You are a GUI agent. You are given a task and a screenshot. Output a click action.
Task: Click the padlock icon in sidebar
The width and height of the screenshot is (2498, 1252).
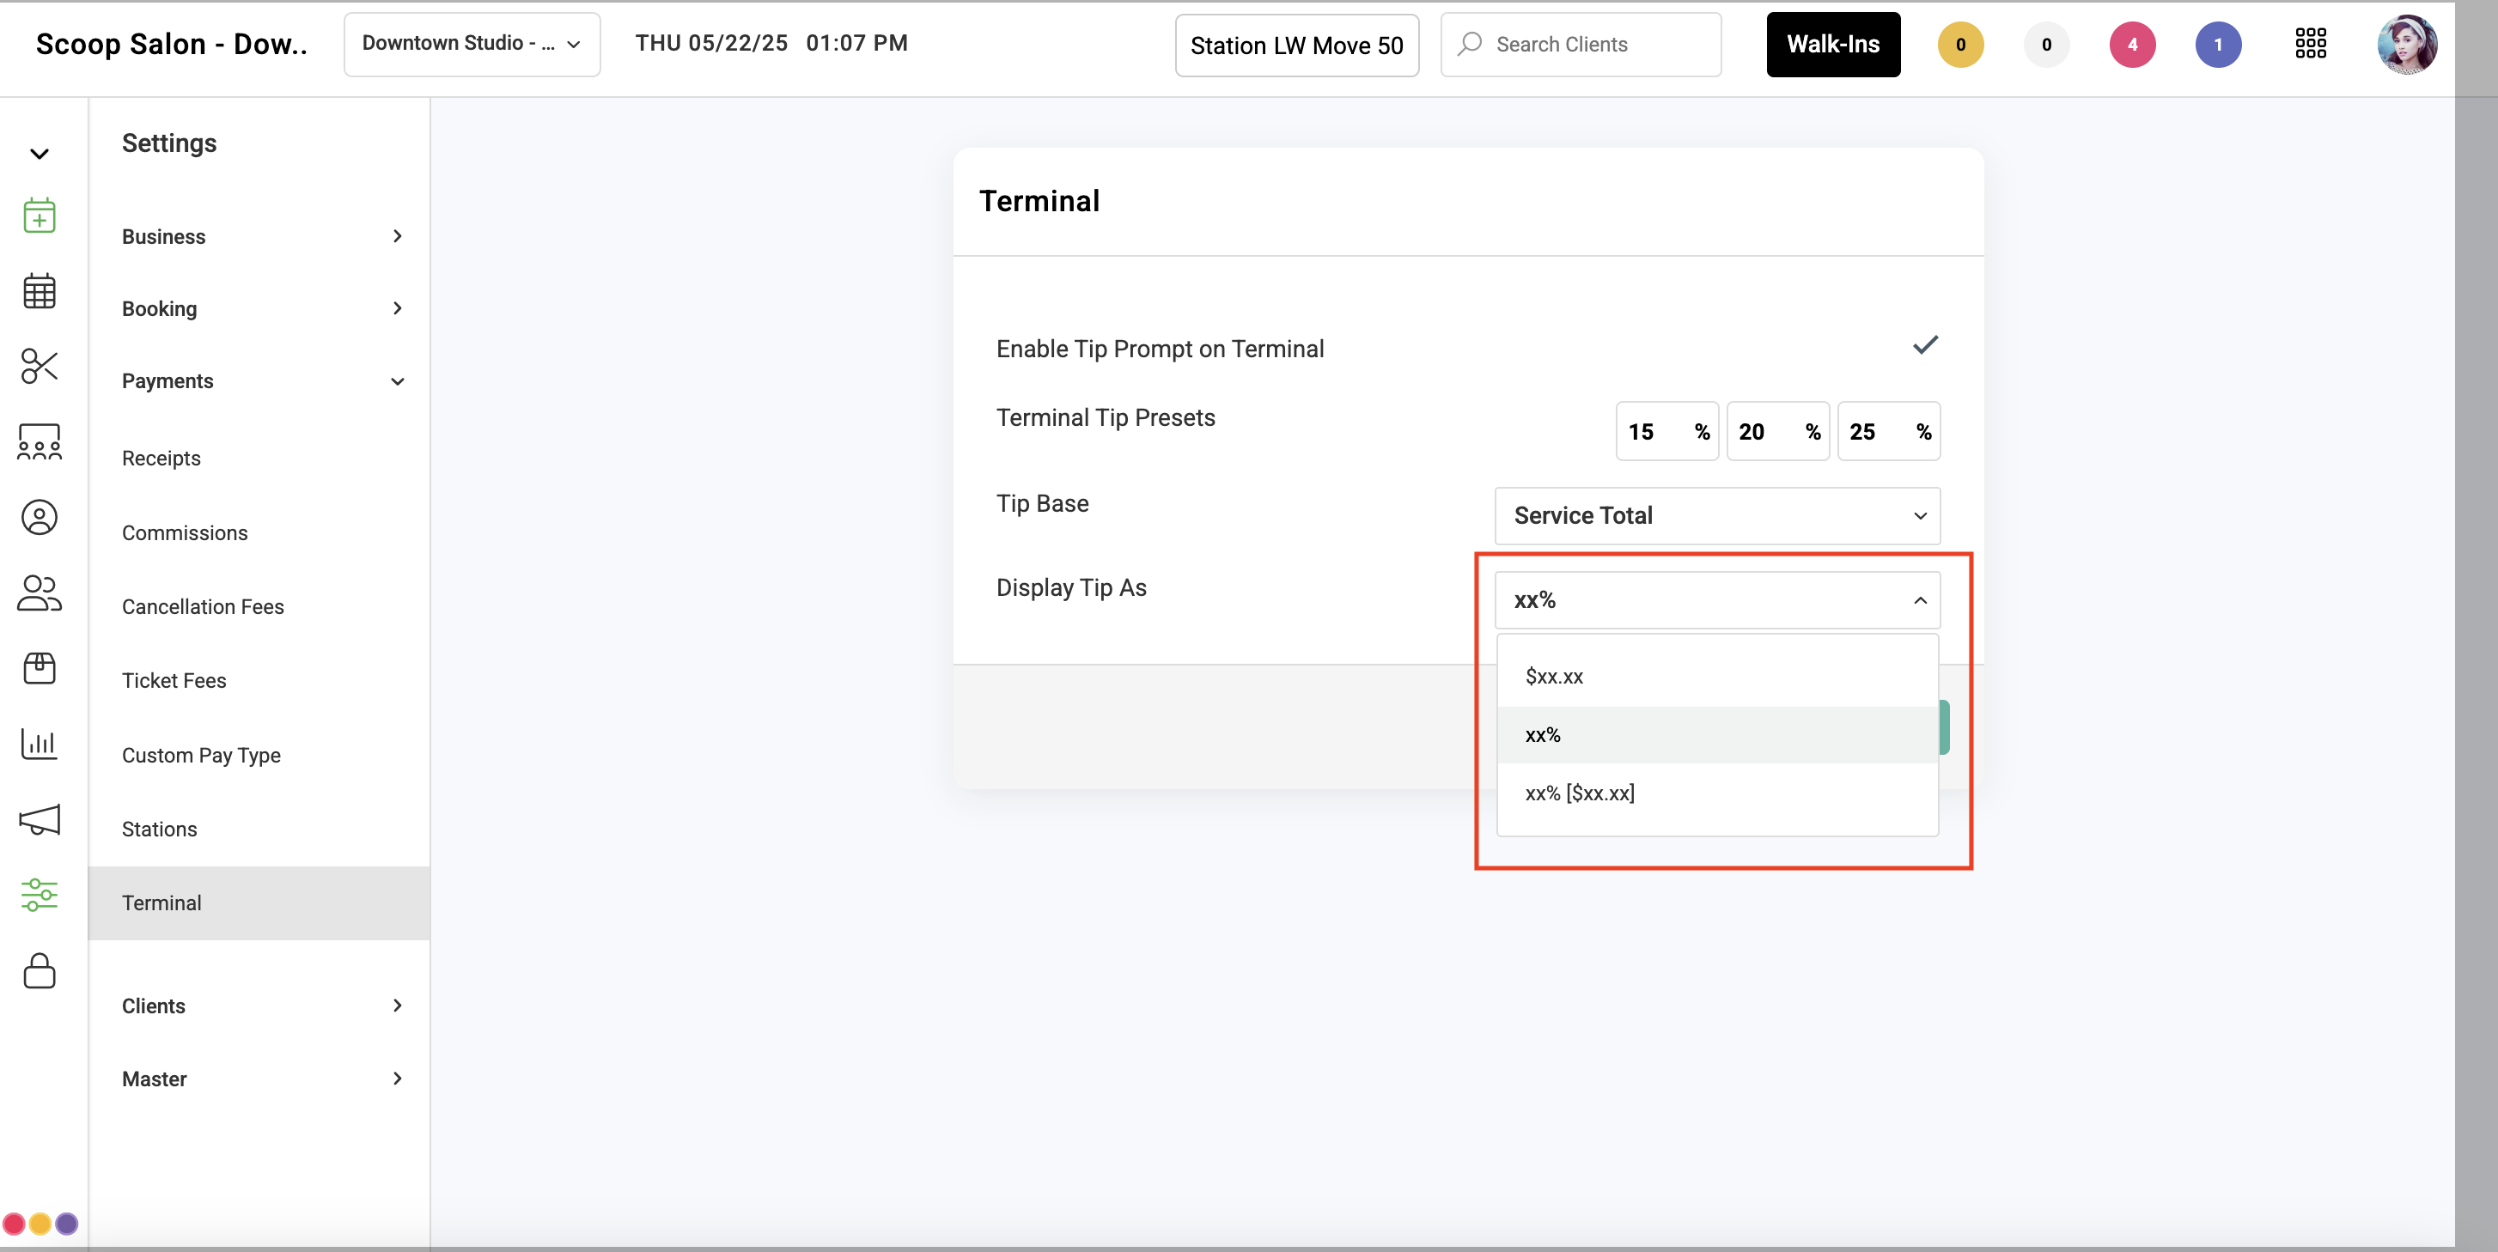39,971
